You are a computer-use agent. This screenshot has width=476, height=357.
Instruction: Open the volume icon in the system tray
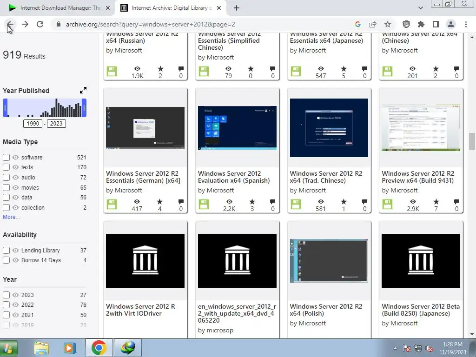(429, 349)
